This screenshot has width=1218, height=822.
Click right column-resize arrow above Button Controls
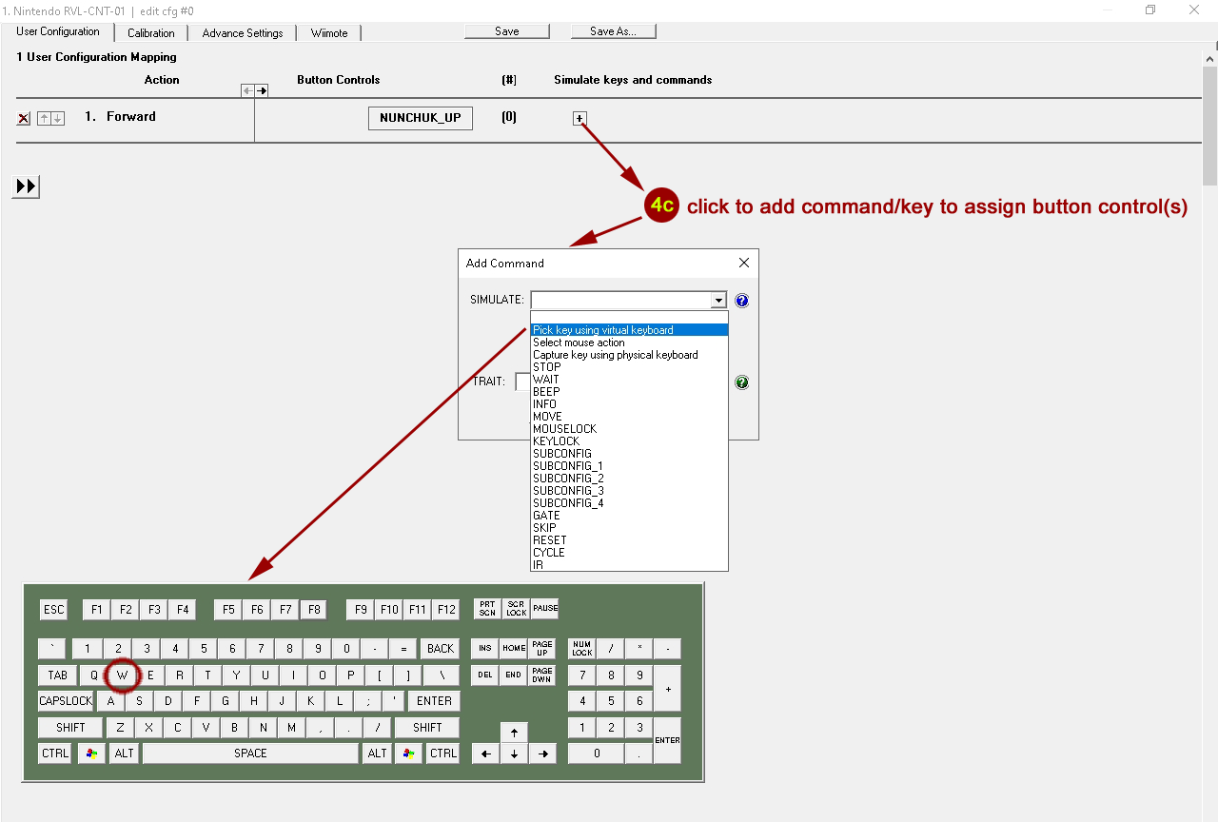click(x=262, y=90)
